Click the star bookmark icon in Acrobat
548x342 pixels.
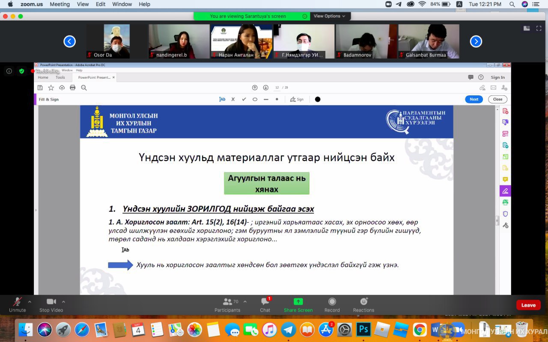point(51,88)
